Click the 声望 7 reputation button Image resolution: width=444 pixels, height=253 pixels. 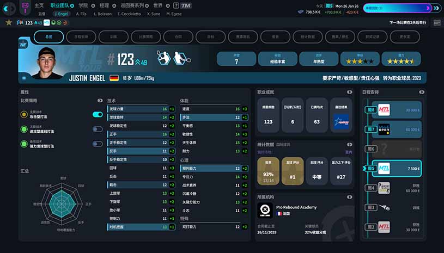click(x=236, y=59)
